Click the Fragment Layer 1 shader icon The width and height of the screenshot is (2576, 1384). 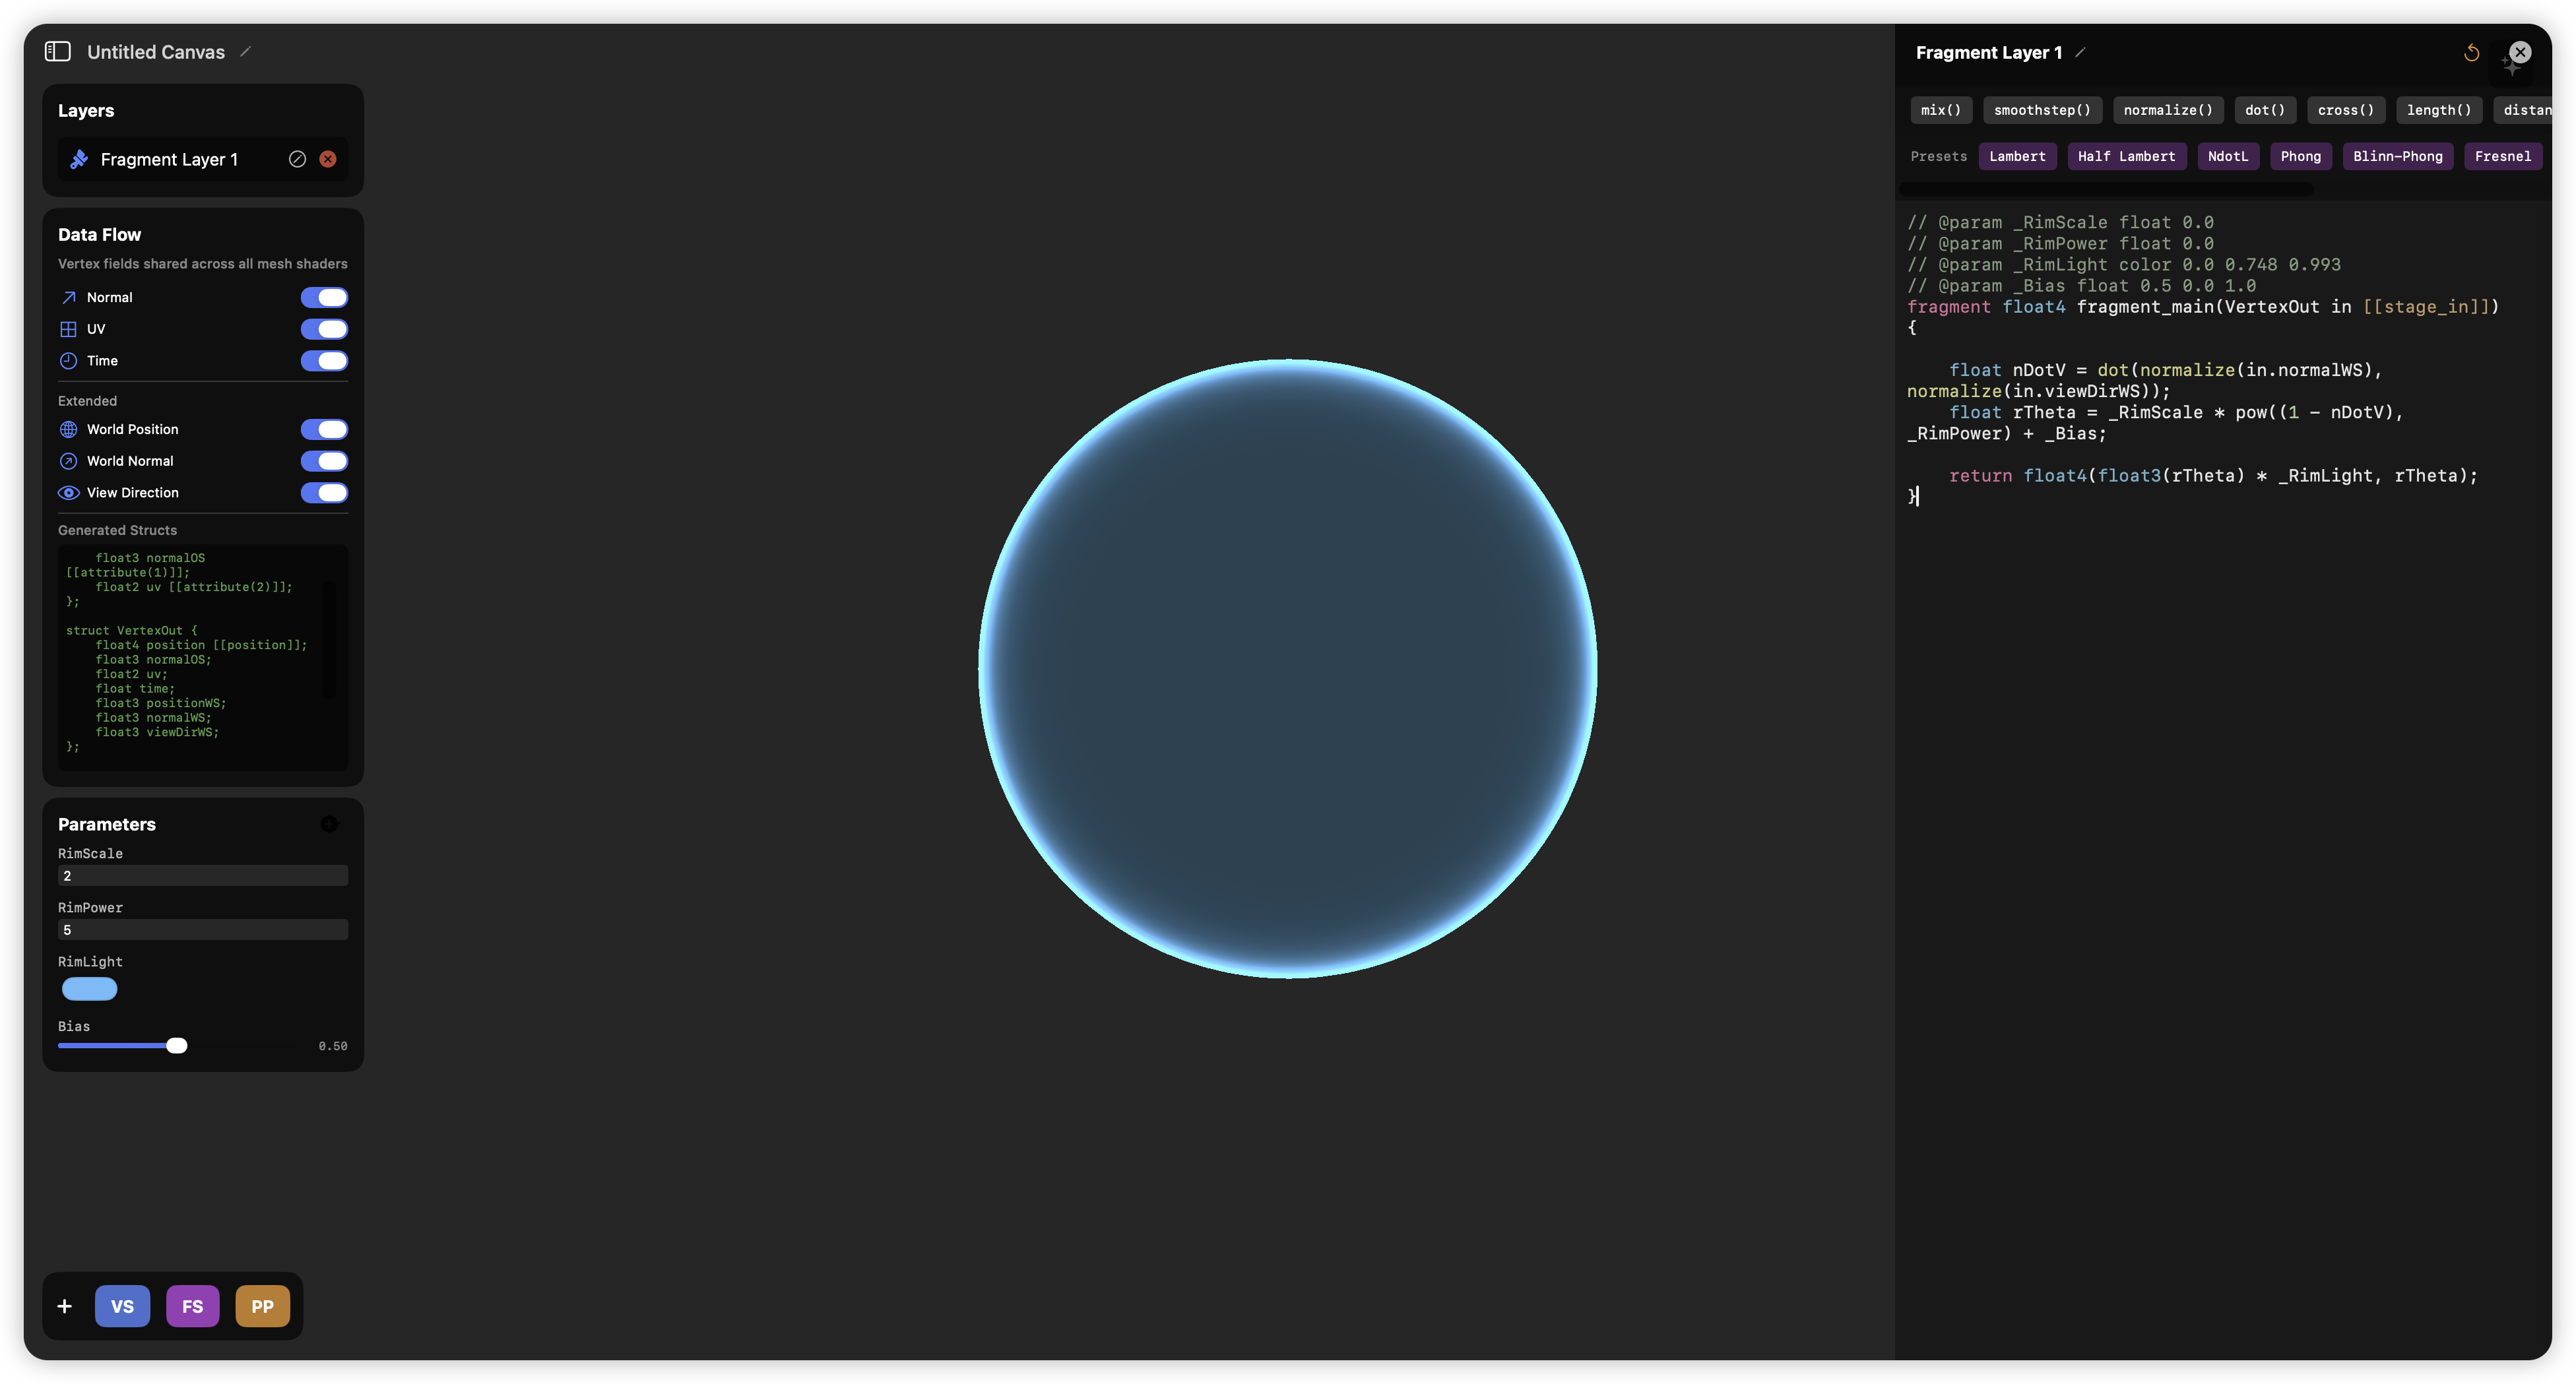pyautogui.click(x=79, y=159)
